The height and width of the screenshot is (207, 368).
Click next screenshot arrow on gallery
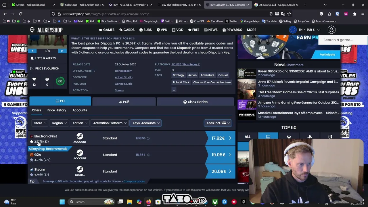tap(62, 51)
